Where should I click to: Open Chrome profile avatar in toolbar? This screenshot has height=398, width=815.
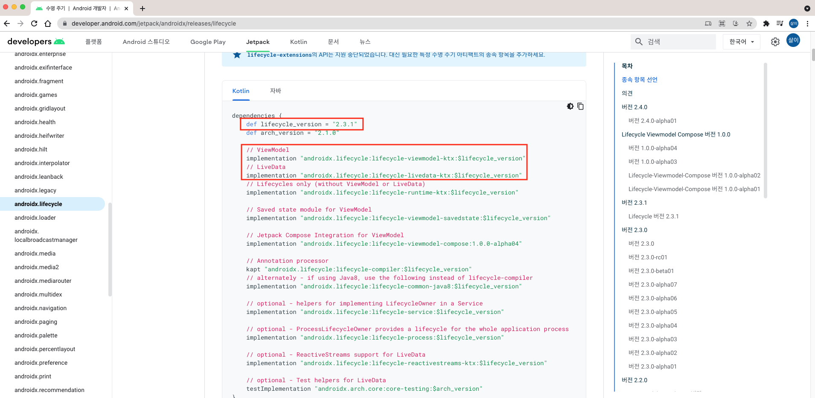(x=794, y=23)
